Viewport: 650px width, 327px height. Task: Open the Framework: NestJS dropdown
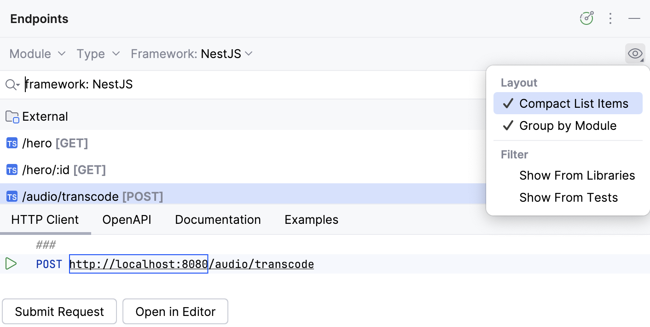(x=192, y=53)
